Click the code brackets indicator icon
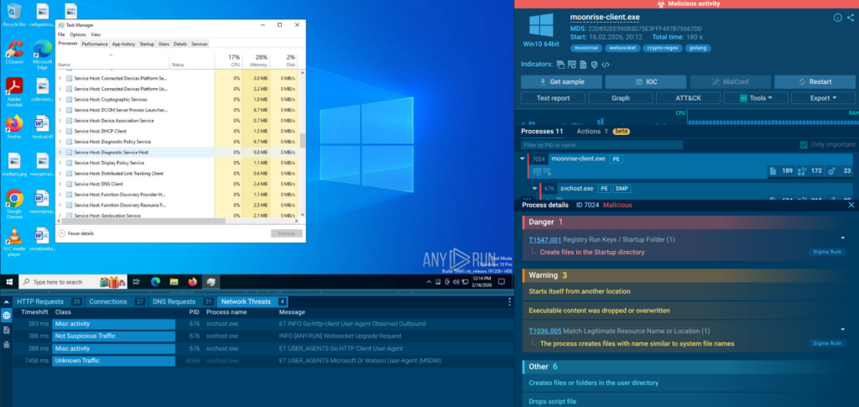 coord(606,64)
